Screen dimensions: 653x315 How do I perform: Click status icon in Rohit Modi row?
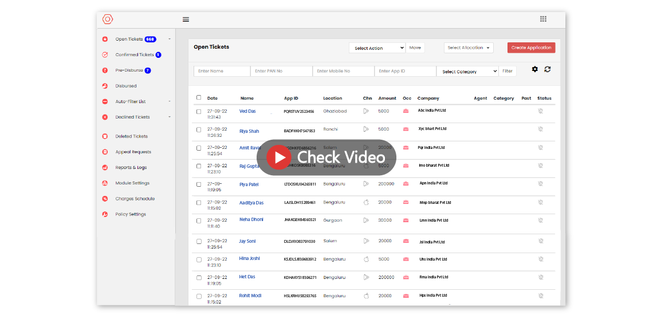click(x=541, y=296)
